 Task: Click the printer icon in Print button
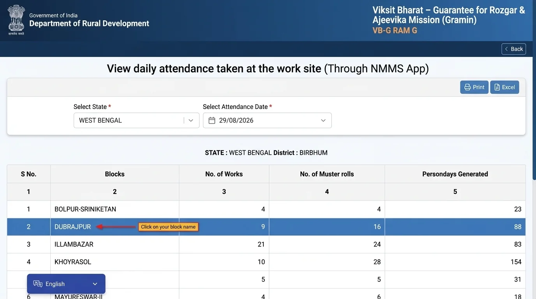[467, 87]
